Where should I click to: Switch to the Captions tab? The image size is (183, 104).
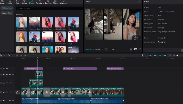pos(48,2)
